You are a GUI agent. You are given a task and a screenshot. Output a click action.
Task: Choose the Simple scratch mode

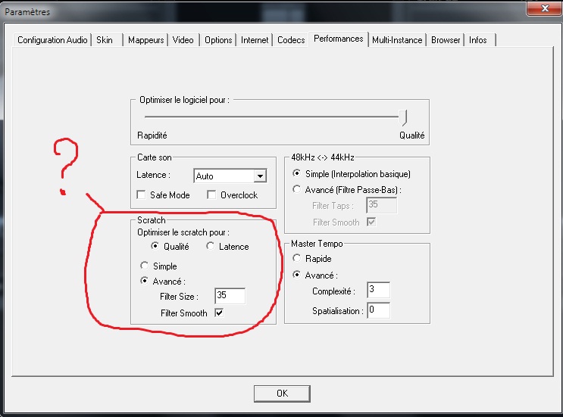coord(143,266)
